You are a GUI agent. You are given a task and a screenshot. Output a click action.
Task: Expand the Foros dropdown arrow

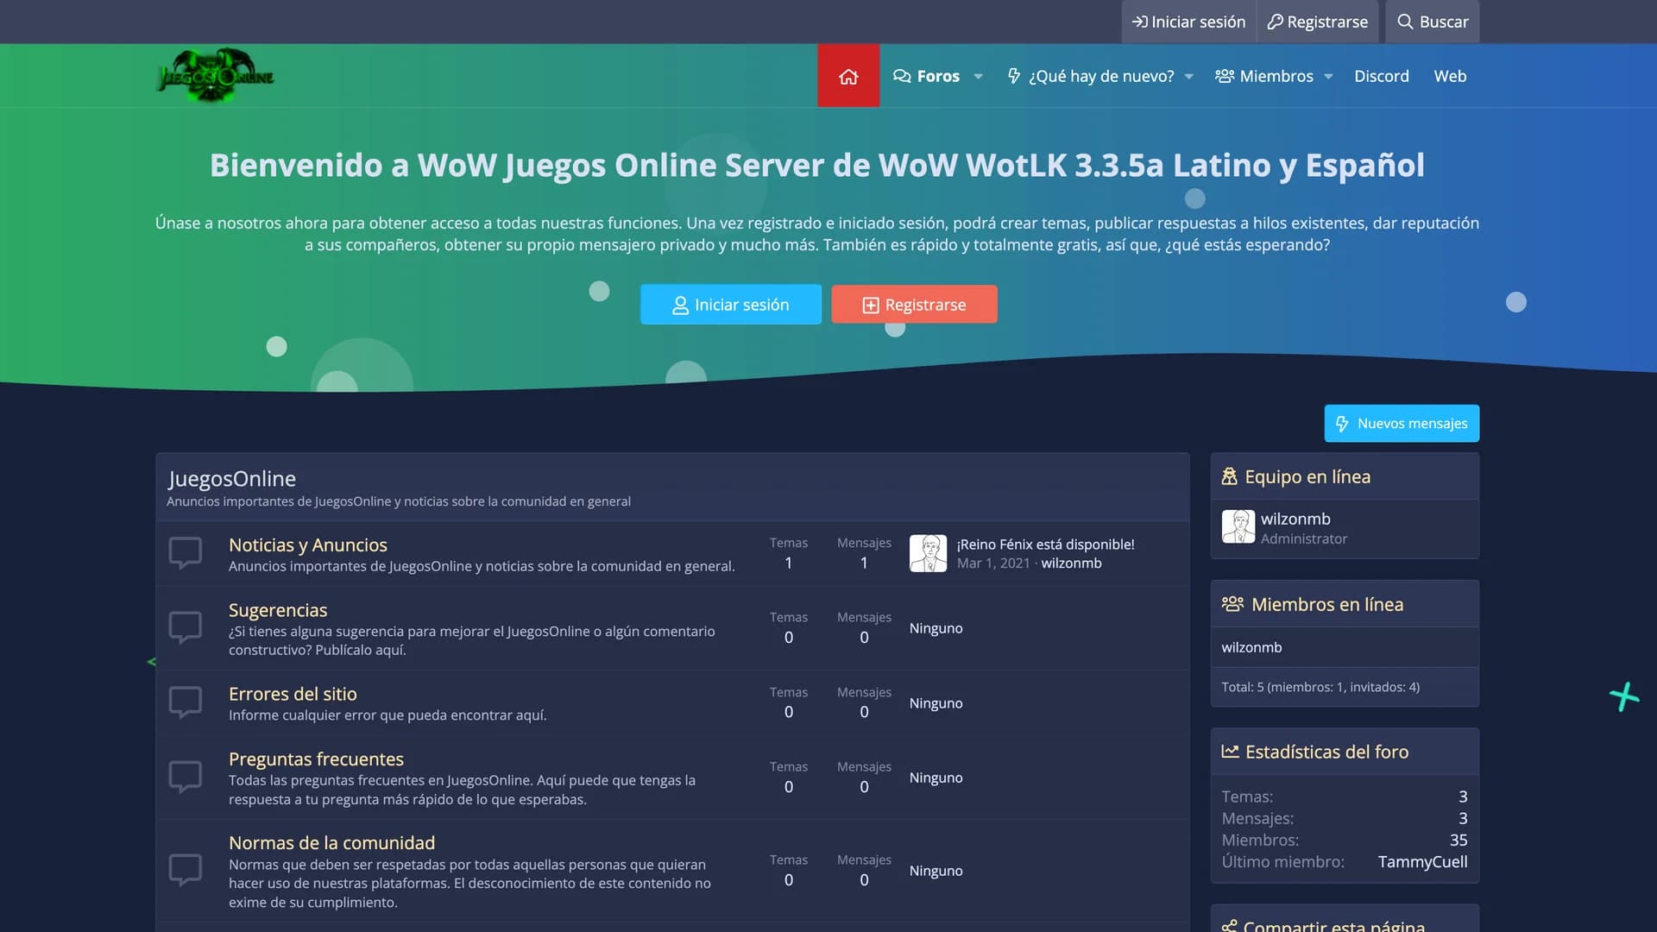pyautogui.click(x=978, y=77)
